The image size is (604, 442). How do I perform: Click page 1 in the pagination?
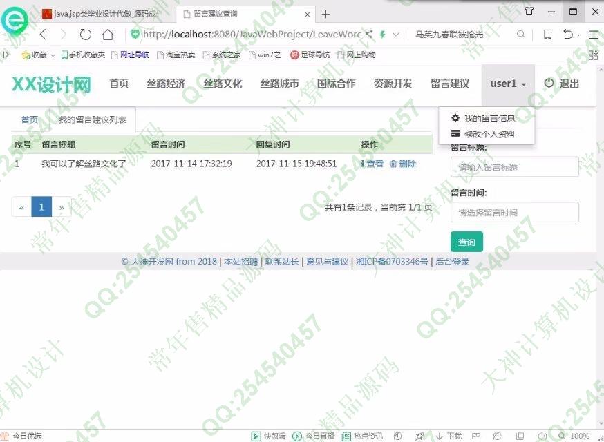[x=41, y=206]
